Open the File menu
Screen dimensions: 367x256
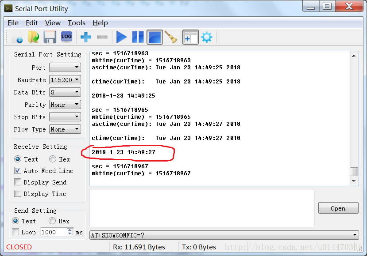tap(13, 23)
